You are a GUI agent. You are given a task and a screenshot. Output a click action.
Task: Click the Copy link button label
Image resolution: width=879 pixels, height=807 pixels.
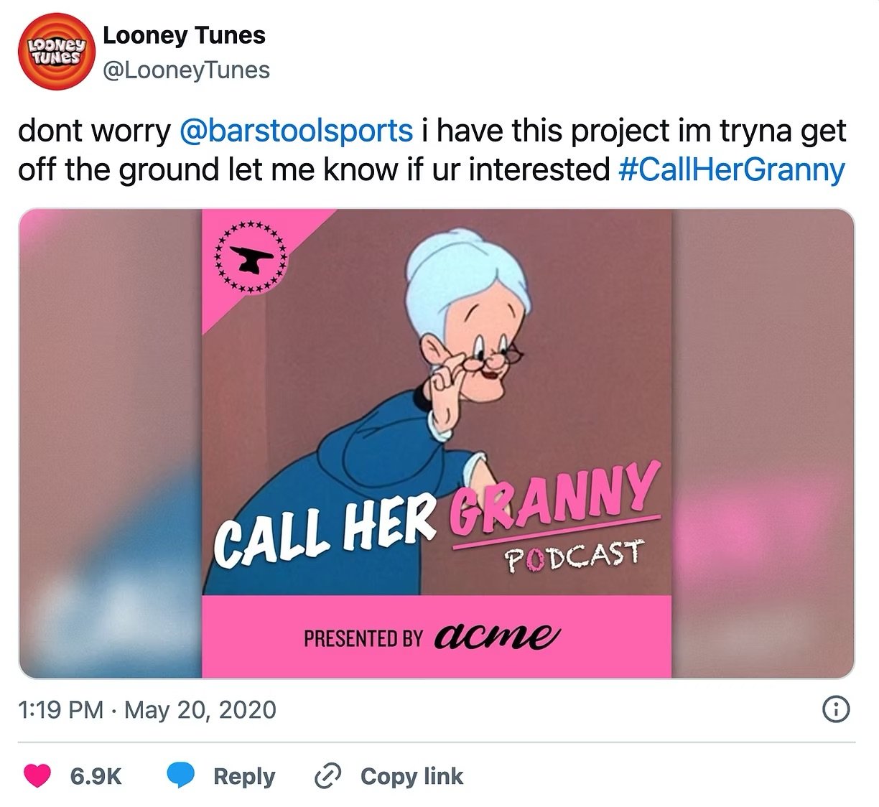[411, 776]
